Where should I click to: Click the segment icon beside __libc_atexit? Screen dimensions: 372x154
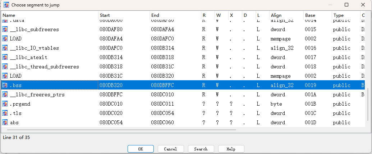pos(5,58)
